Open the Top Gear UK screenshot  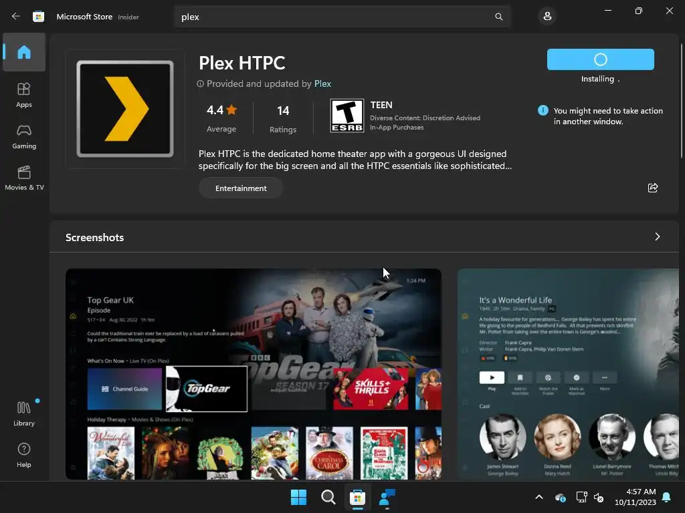(x=254, y=374)
